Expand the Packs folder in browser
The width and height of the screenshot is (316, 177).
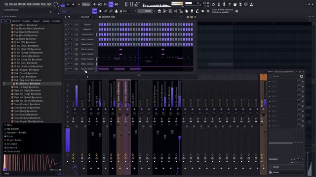click(x=10, y=137)
